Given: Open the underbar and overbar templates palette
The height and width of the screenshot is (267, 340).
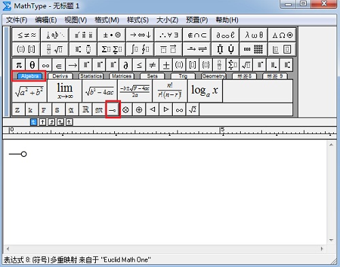Looking at the screenshot, I should (169, 49).
